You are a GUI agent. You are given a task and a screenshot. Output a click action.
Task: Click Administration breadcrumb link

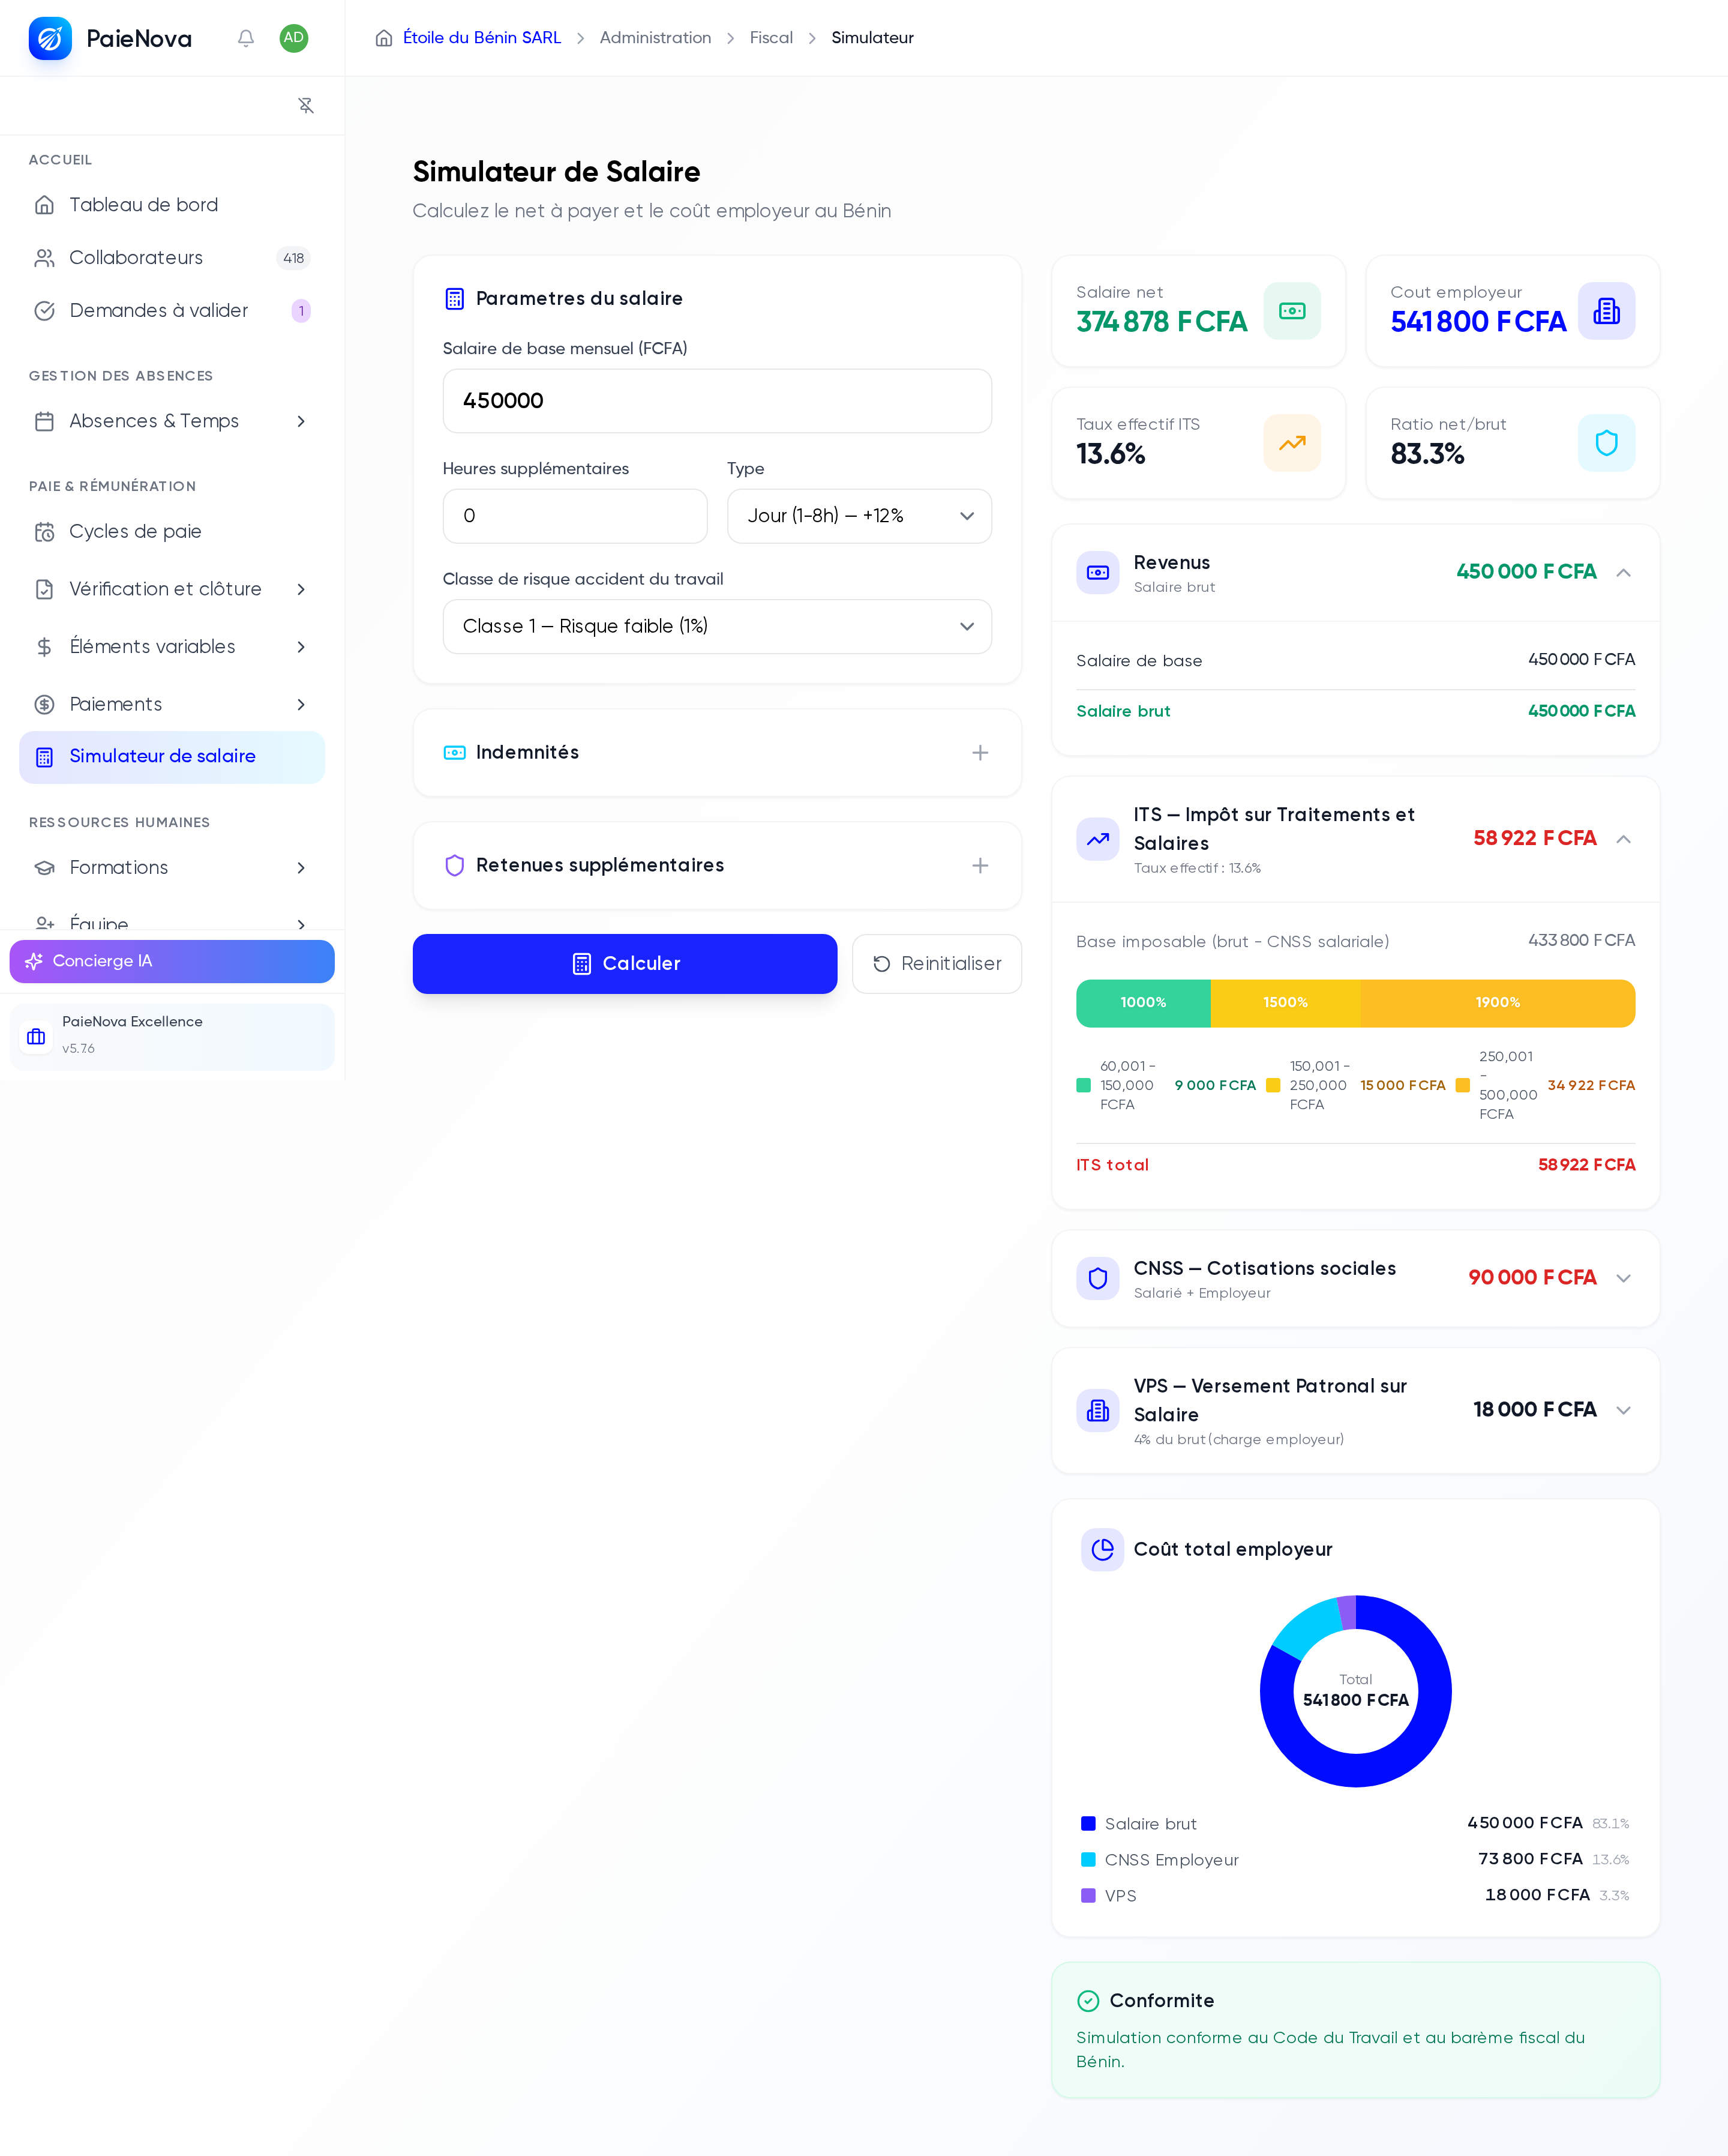(x=656, y=38)
